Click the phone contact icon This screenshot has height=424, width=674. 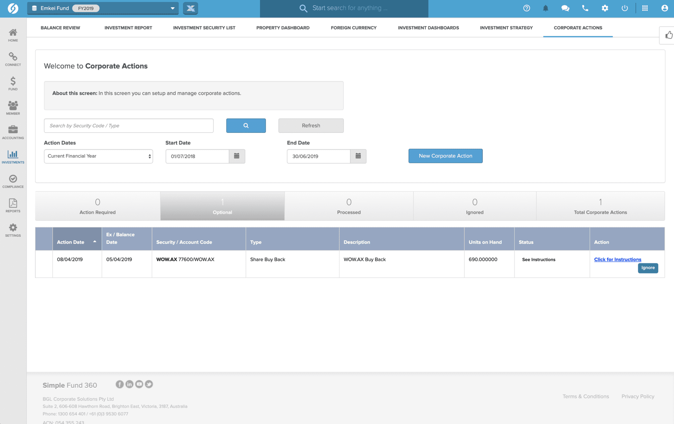click(585, 8)
